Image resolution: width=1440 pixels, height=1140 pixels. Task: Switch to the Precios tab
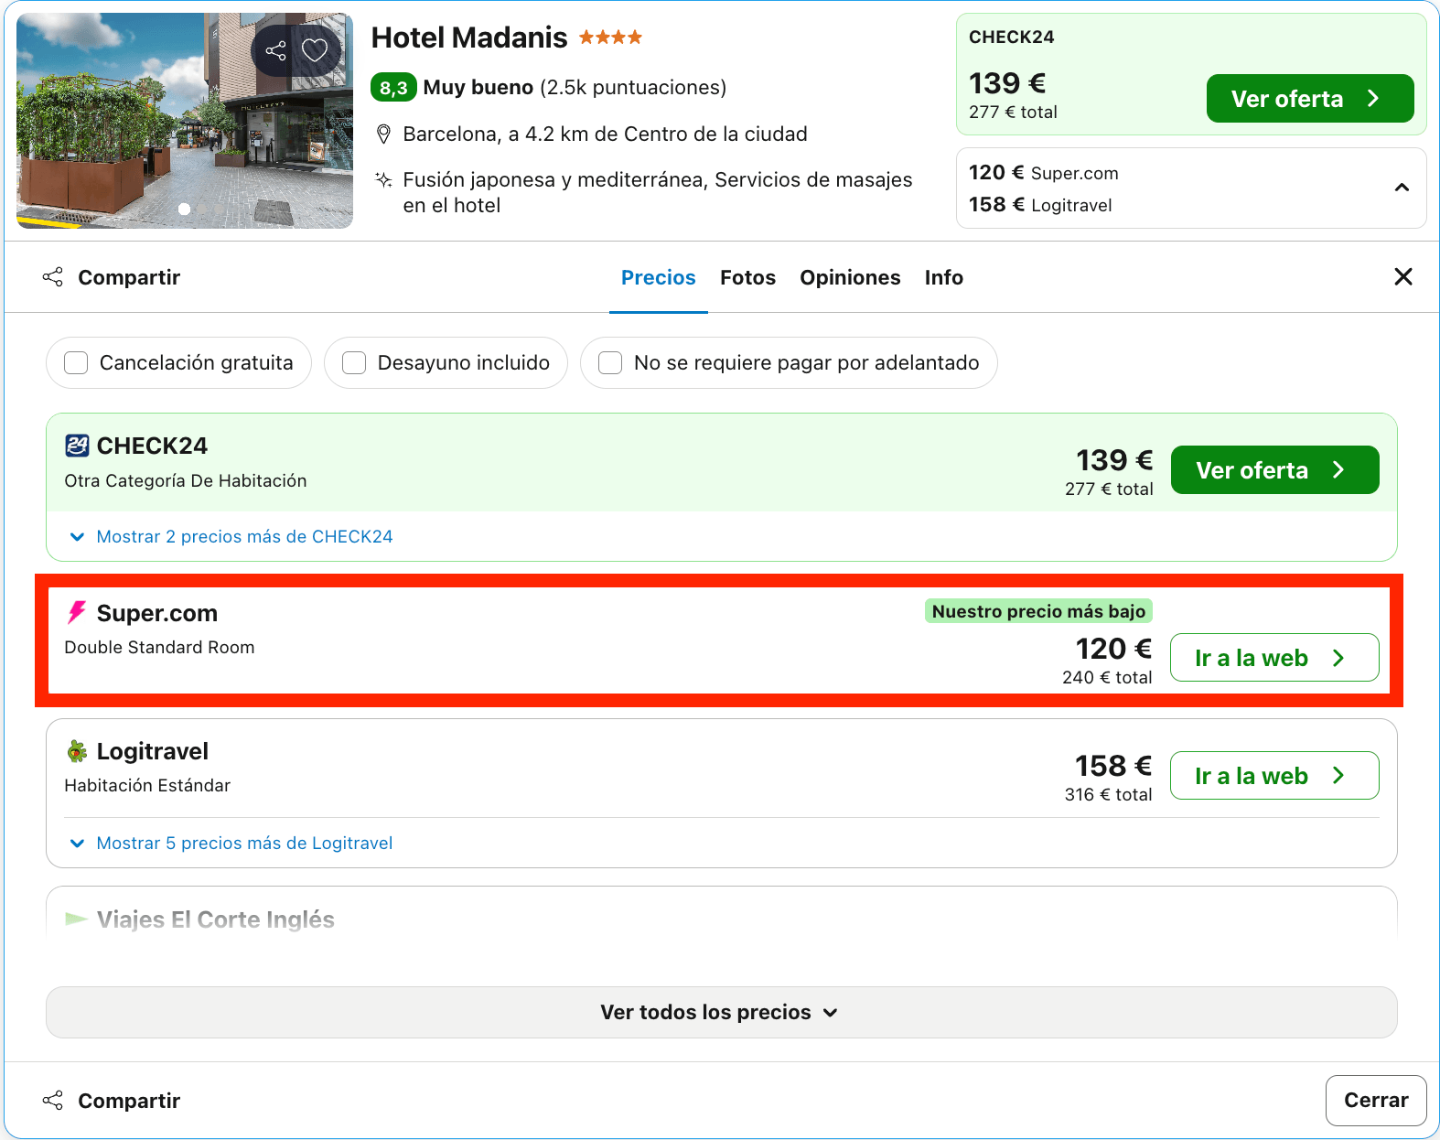tap(659, 277)
